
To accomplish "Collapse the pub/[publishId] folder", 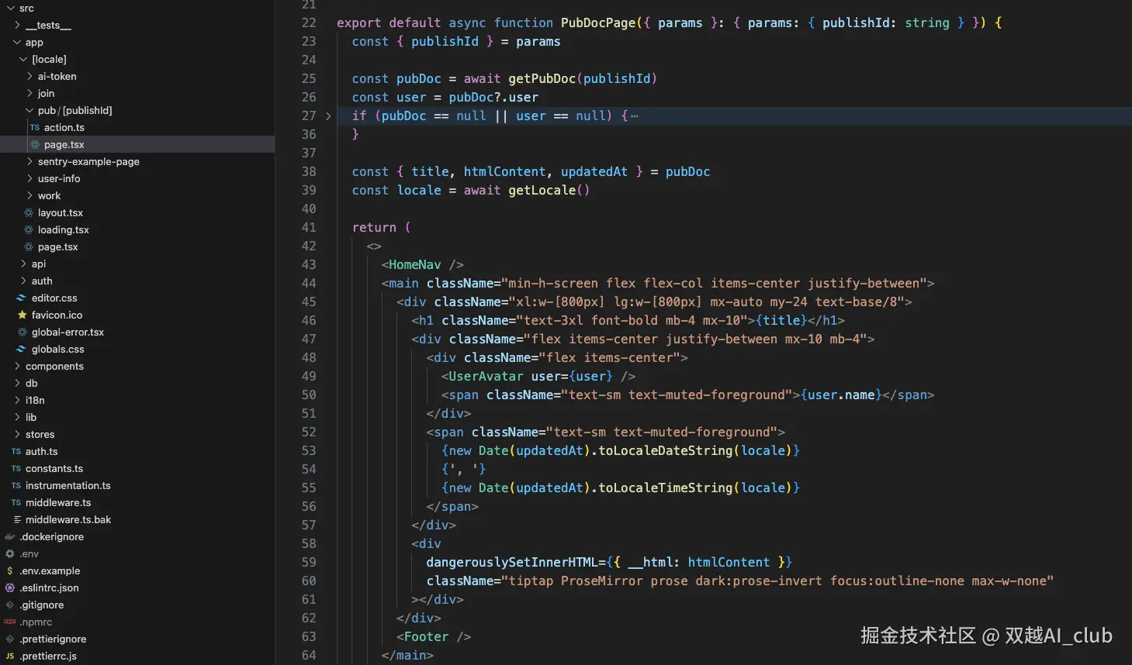I will click(29, 111).
